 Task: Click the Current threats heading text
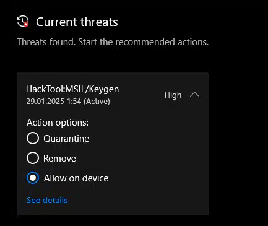(x=77, y=22)
